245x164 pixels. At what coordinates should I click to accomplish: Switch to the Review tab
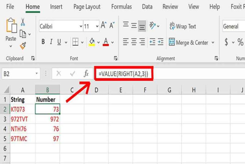tap(170, 6)
